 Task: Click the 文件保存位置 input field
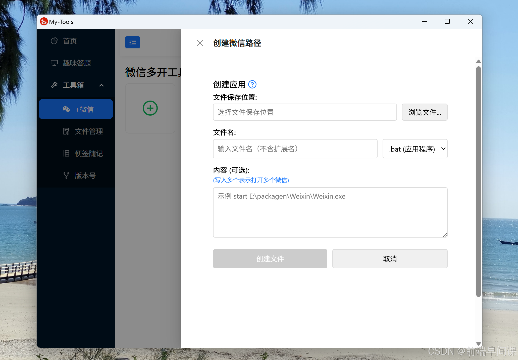pos(305,112)
